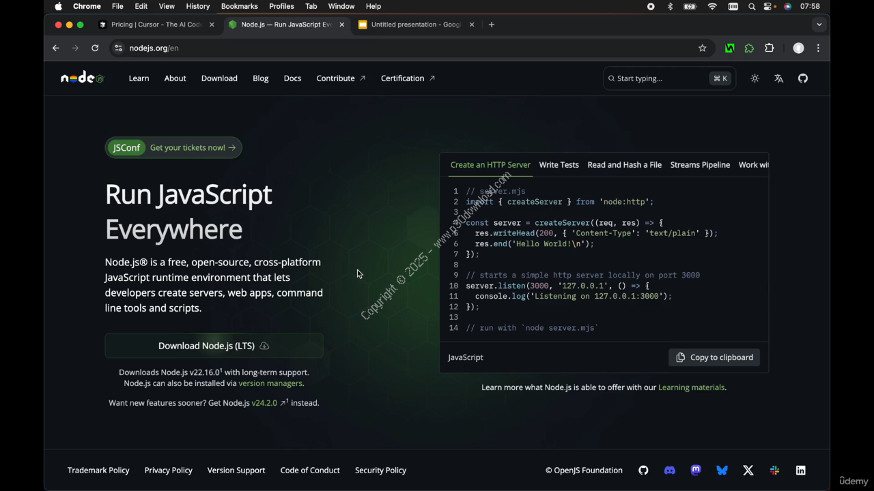
Task: Open the footer X (Twitter) icon
Action: point(748,471)
